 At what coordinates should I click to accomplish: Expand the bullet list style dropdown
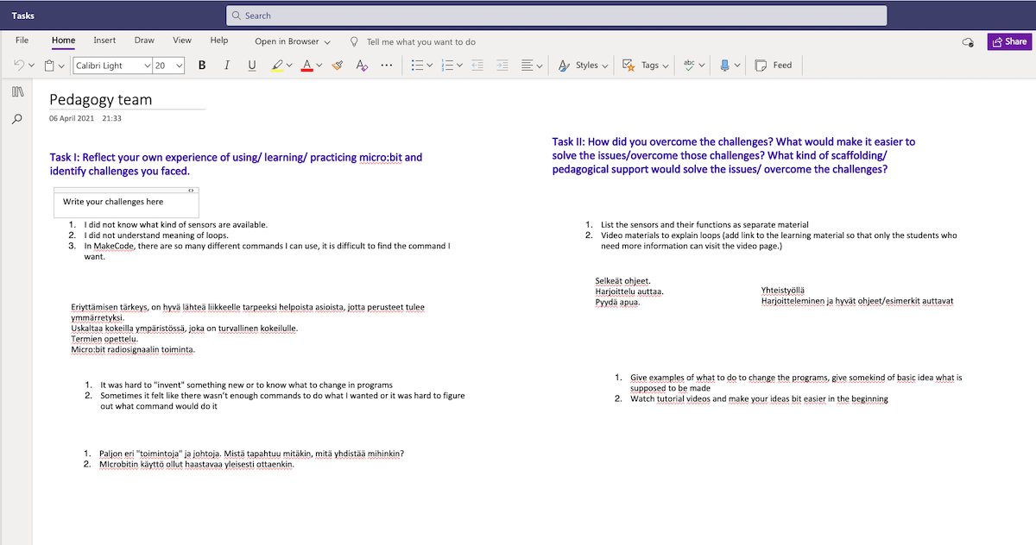[x=429, y=66]
